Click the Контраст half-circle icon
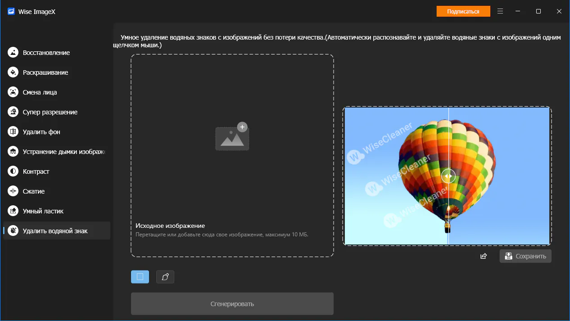This screenshot has width=570, height=321. click(14, 172)
